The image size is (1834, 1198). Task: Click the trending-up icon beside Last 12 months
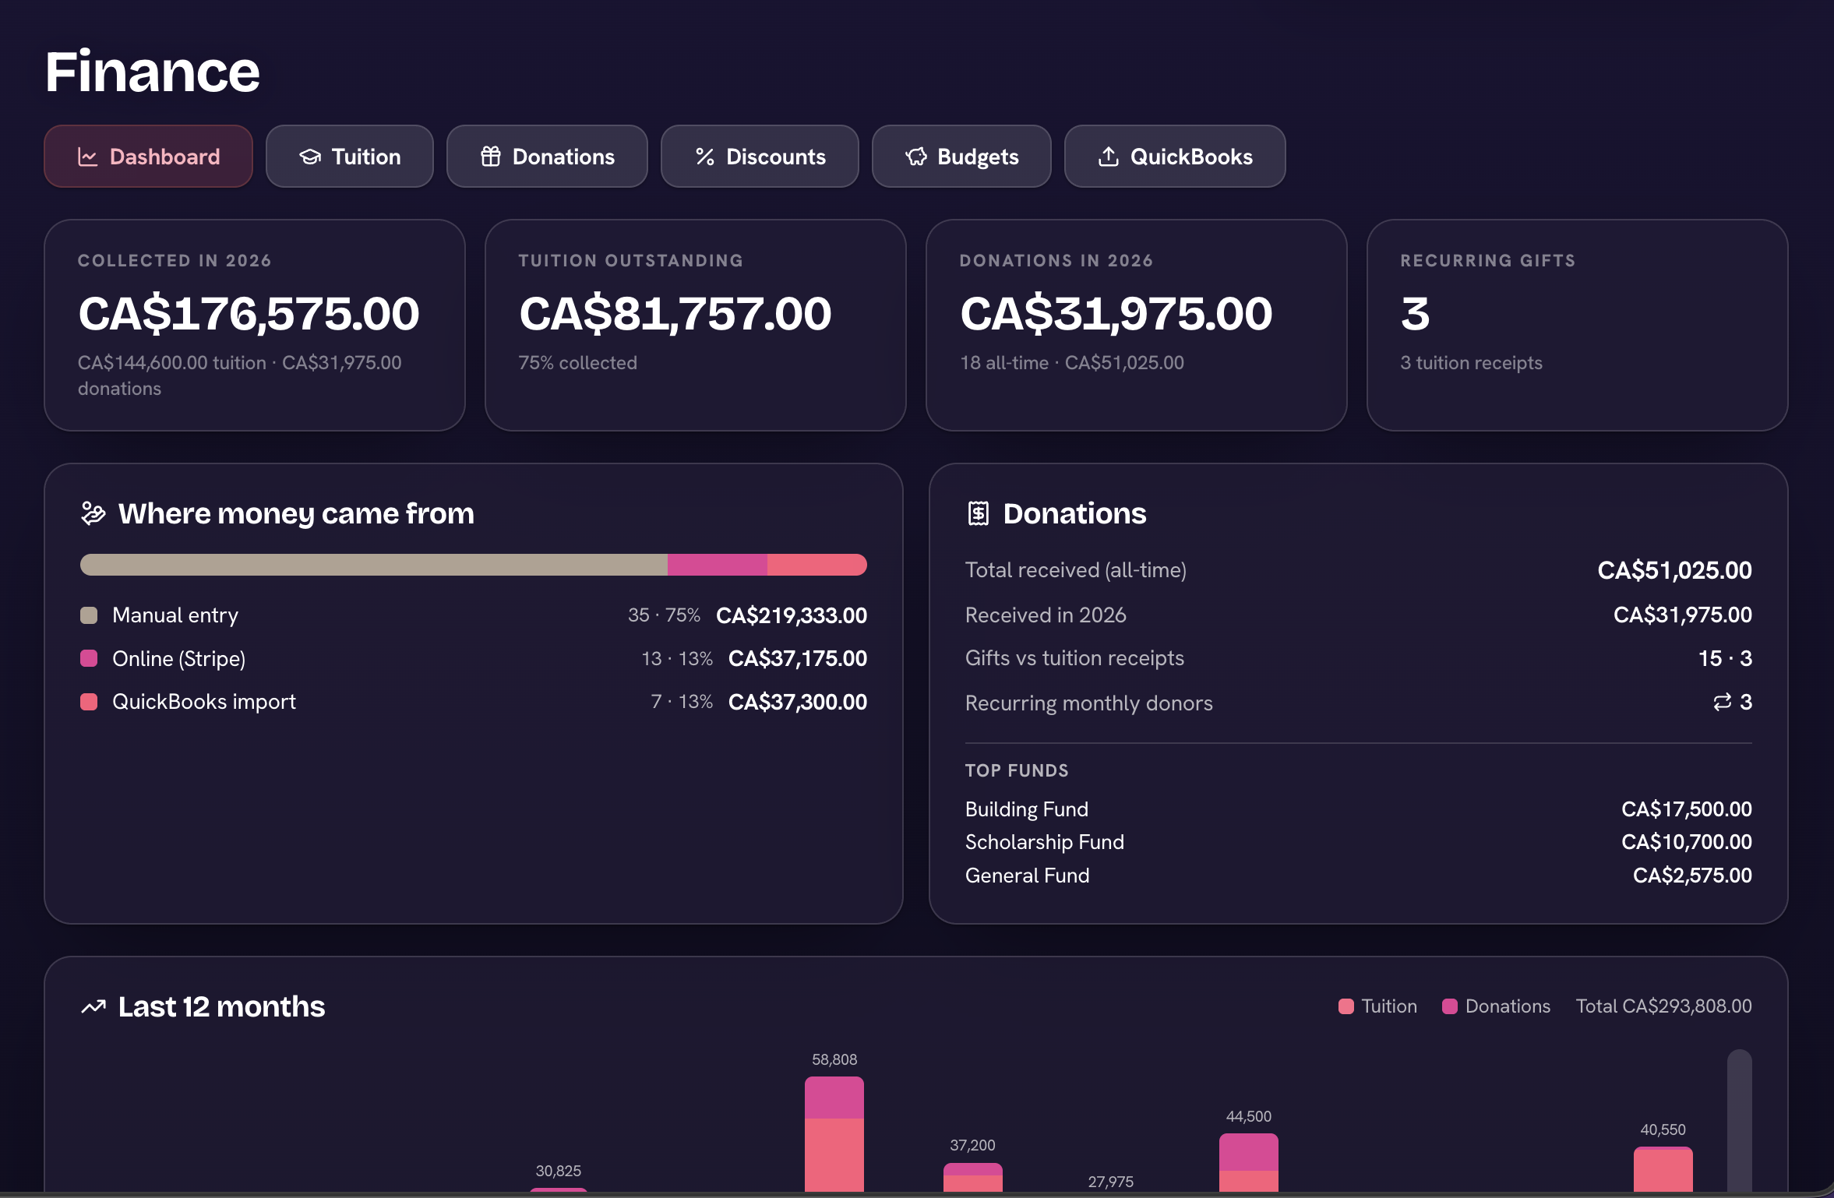click(93, 1007)
